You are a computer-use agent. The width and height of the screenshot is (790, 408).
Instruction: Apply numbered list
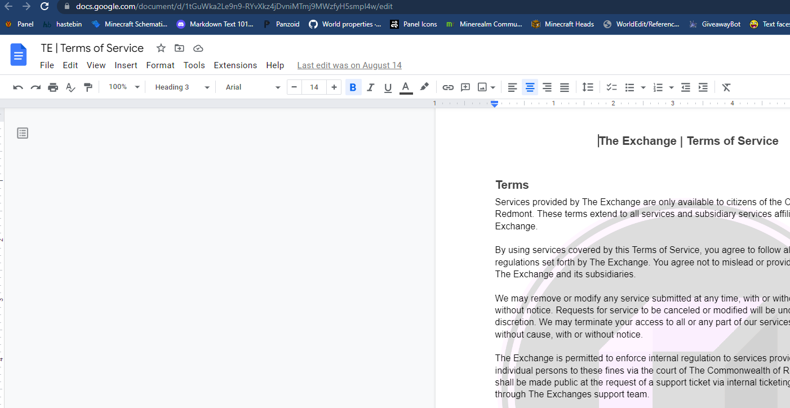(658, 87)
